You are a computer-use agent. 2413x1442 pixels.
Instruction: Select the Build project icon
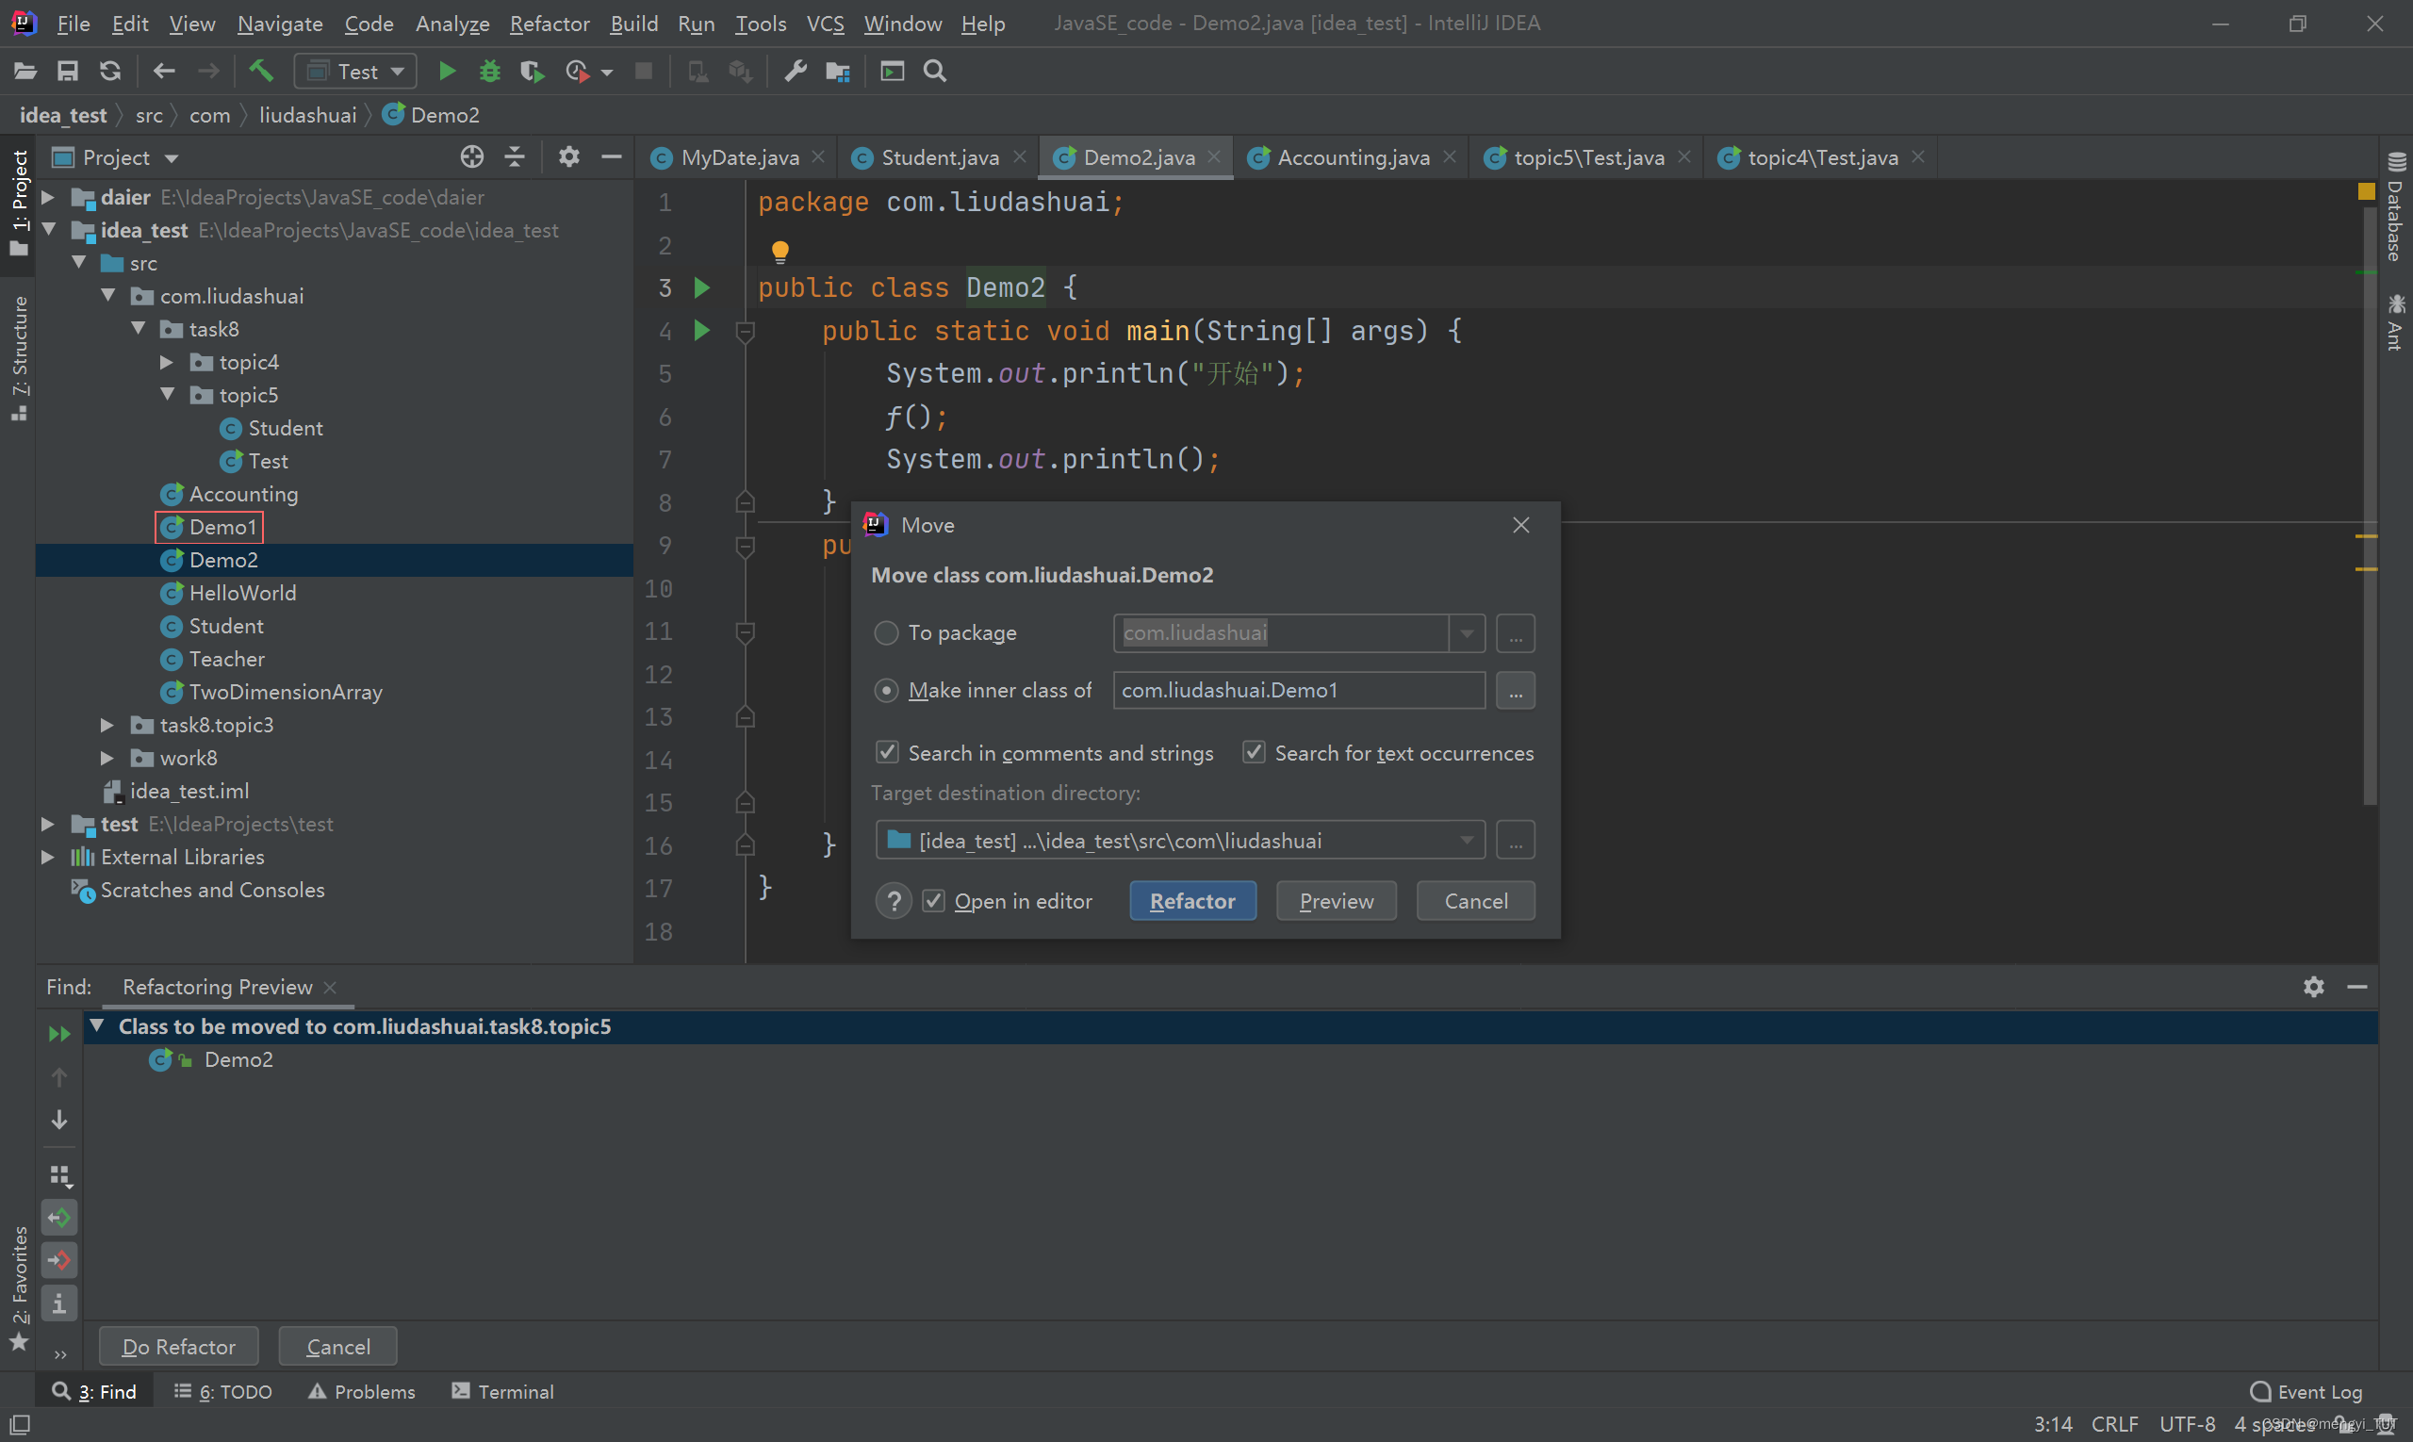259,71
